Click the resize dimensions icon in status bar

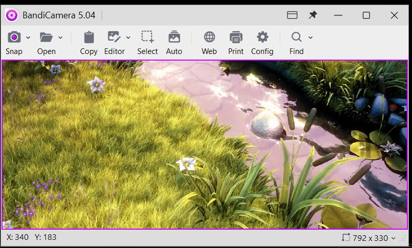pyautogui.click(x=346, y=237)
